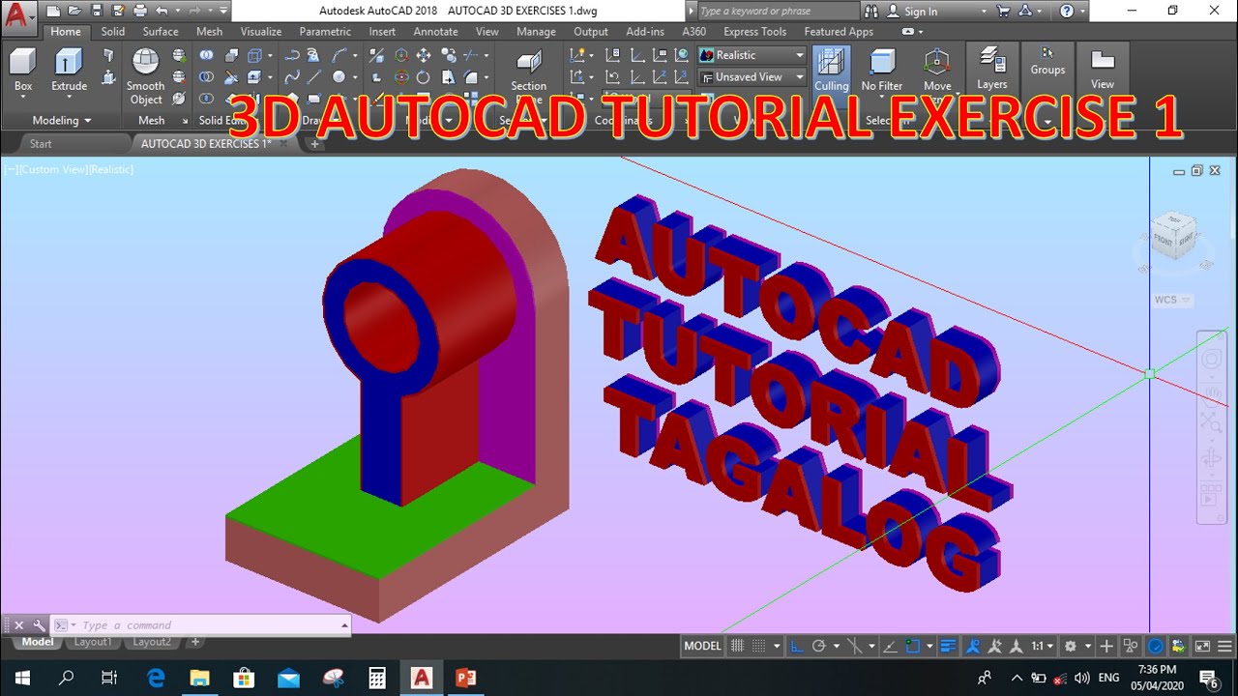
Task: Switch to the Layout2 tab
Action: tap(152, 642)
